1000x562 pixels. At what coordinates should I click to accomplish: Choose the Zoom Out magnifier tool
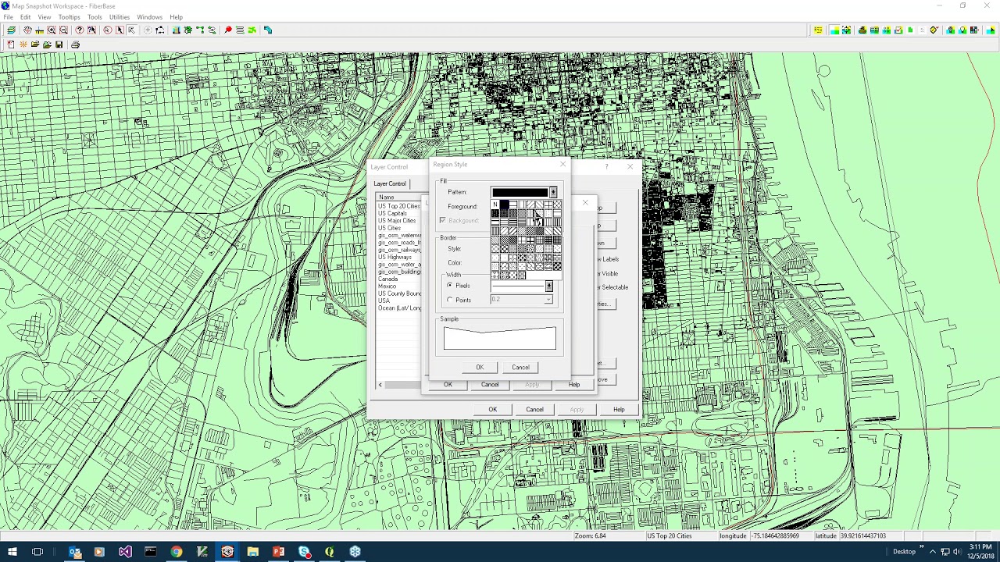point(63,30)
